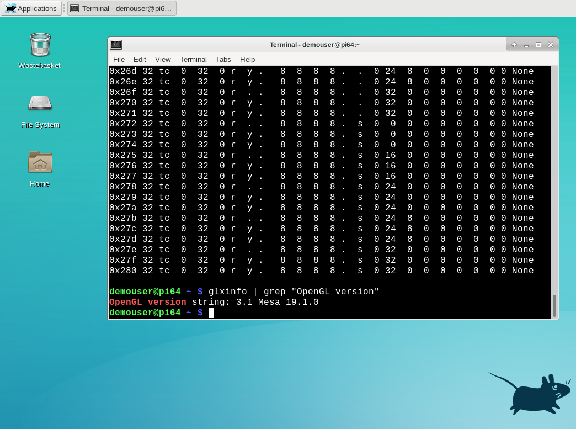The width and height of the screenshot is (576, 429).
Task: Click the terminal window title bar icon
Action: tap(116, 45)
